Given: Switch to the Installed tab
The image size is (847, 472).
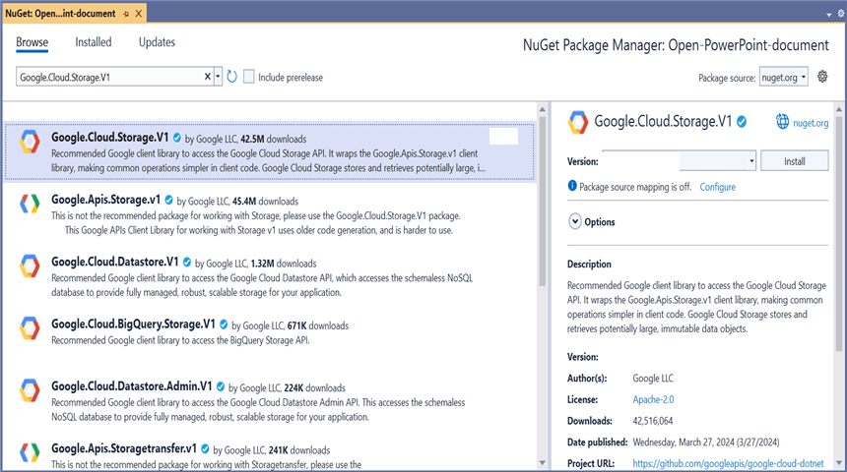Looking at the screenshot, I should (93, 42).
